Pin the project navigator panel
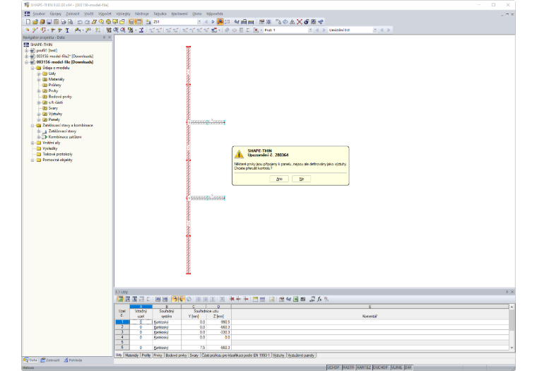The height and width of the screenshot is (371, 537). click(104, 37)
